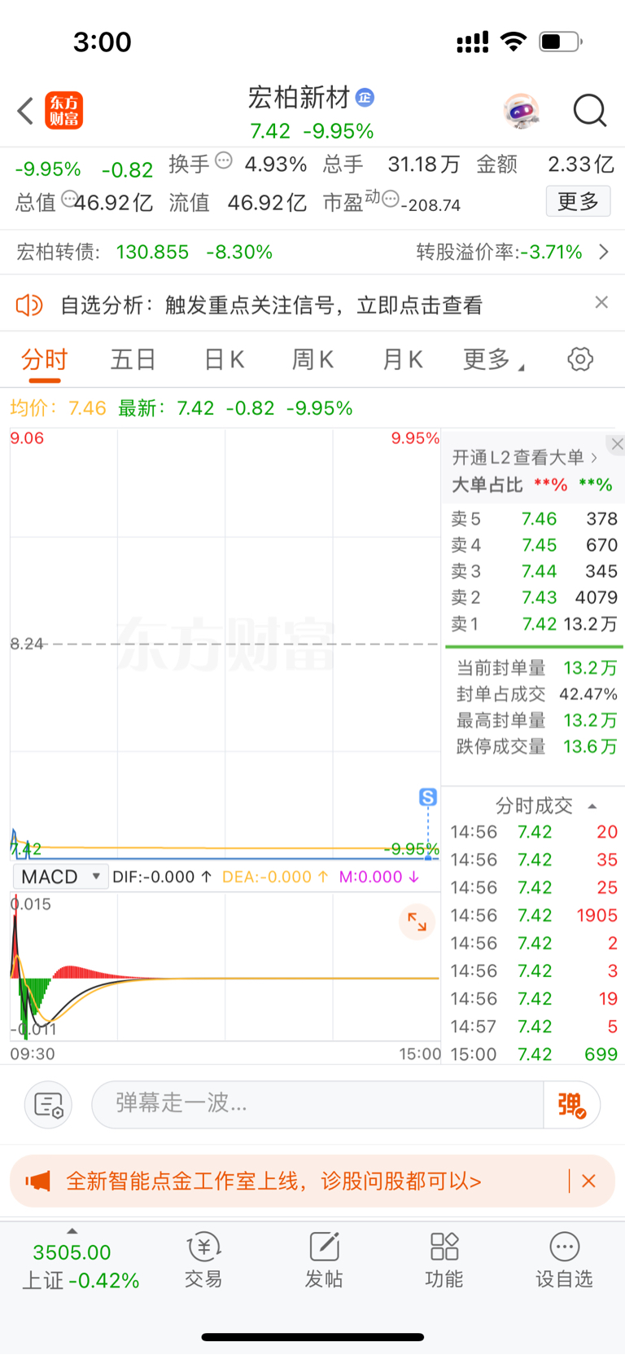The image size is (625, 1355).
Task: Tap the back arrow icon
Action: coord(25,111)
